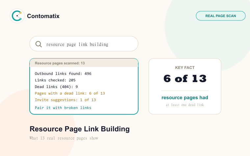Image resolution: width=250 pixels, height=156 pixels.
Task: Click the resource pages had text
Action: (185, 98)
